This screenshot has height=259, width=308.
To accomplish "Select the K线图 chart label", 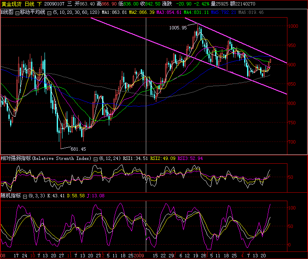I will (x=7, y=12).
